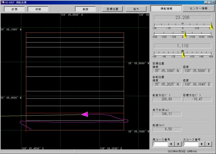Click the magenta ship position marker

[x=85, y=114]
